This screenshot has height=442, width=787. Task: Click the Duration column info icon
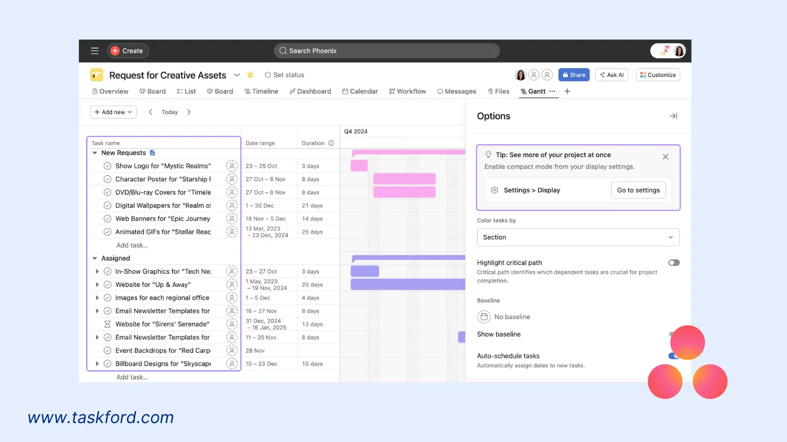[x=331, y=143]
